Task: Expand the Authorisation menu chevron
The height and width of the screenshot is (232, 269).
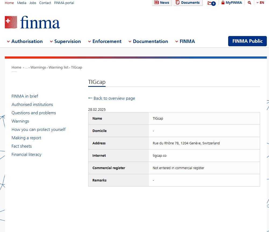Action: point(8,41)
